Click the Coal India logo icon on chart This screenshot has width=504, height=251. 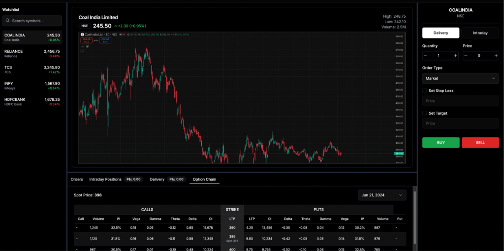pyautogui.click(x=82, y=34)
